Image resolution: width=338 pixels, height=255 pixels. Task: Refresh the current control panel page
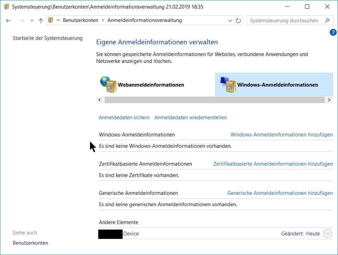(238, 21)
